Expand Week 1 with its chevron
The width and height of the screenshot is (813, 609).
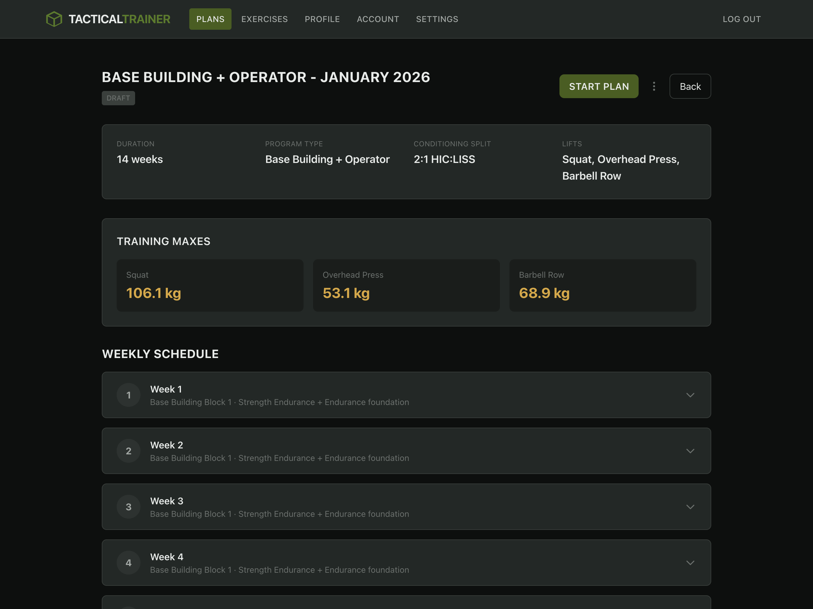(x=690, y=395)
